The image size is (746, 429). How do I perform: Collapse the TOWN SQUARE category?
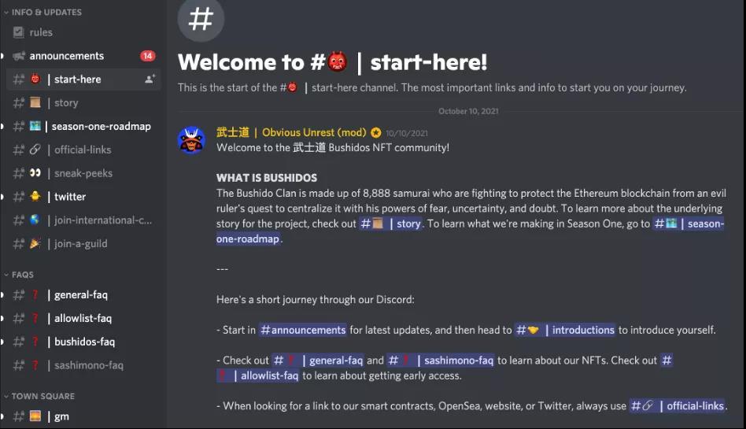pyautogui.click(x=39, y=396)
